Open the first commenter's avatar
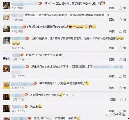Screen dimensions: 129x120 click(6, 5)
